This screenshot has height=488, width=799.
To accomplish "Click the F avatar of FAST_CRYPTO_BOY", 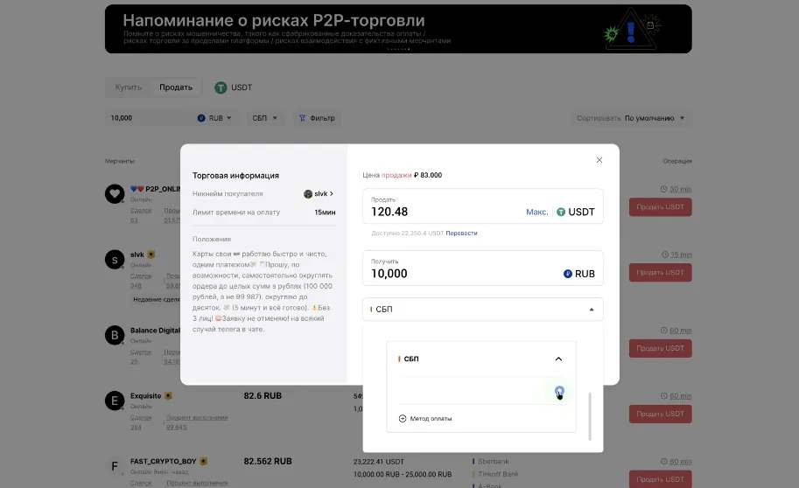I will point(115,466).
